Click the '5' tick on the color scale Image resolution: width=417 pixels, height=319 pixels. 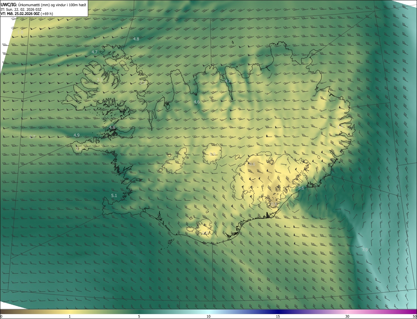pyautogui.click(x=139, y=316)
